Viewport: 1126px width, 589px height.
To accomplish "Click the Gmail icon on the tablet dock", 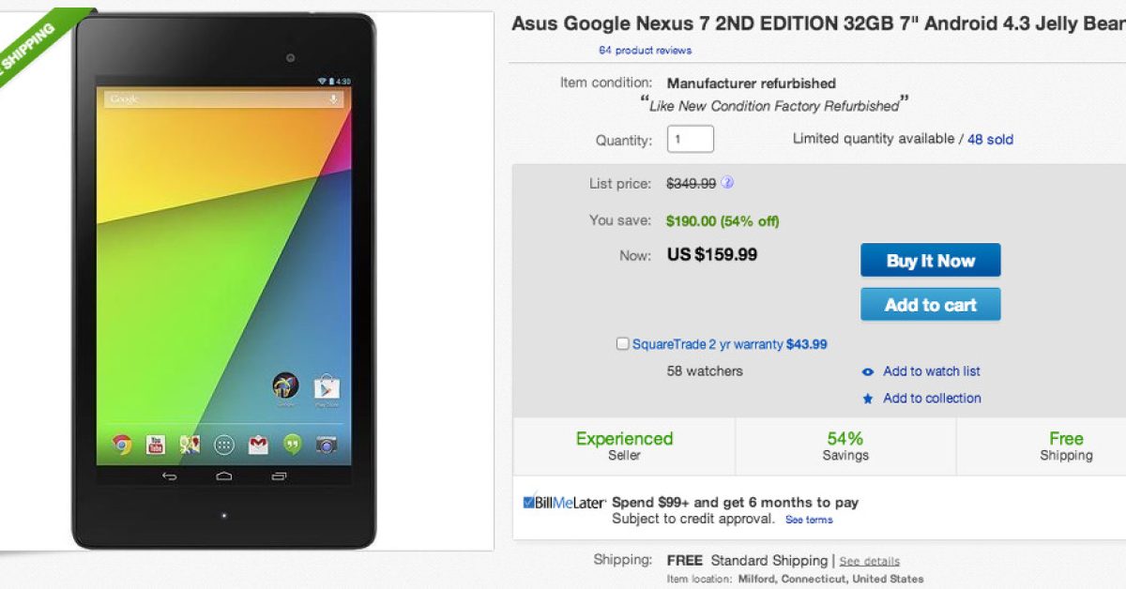I will tap(258, 445).
